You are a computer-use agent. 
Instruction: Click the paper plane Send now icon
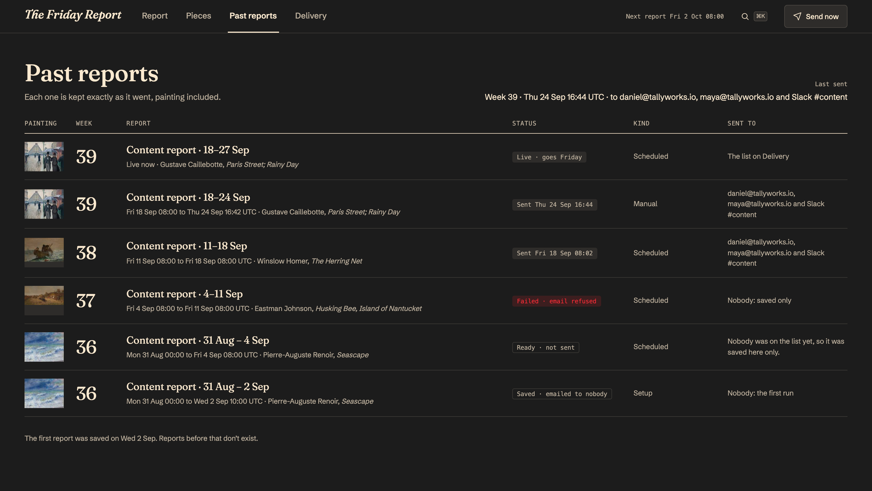tap(797, 16)
